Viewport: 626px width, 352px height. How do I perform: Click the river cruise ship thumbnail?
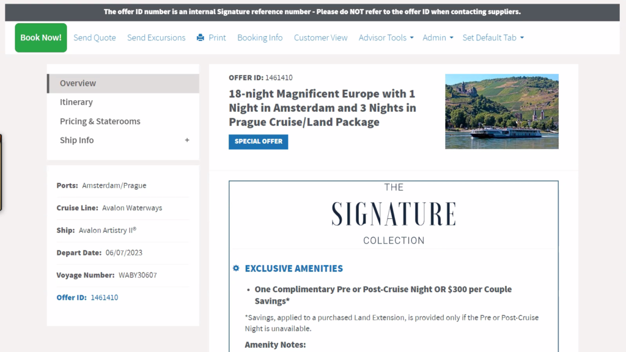[x=501, y=111]
